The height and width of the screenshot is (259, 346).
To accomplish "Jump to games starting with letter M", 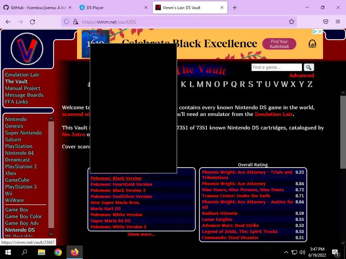I will coord(200,84).
